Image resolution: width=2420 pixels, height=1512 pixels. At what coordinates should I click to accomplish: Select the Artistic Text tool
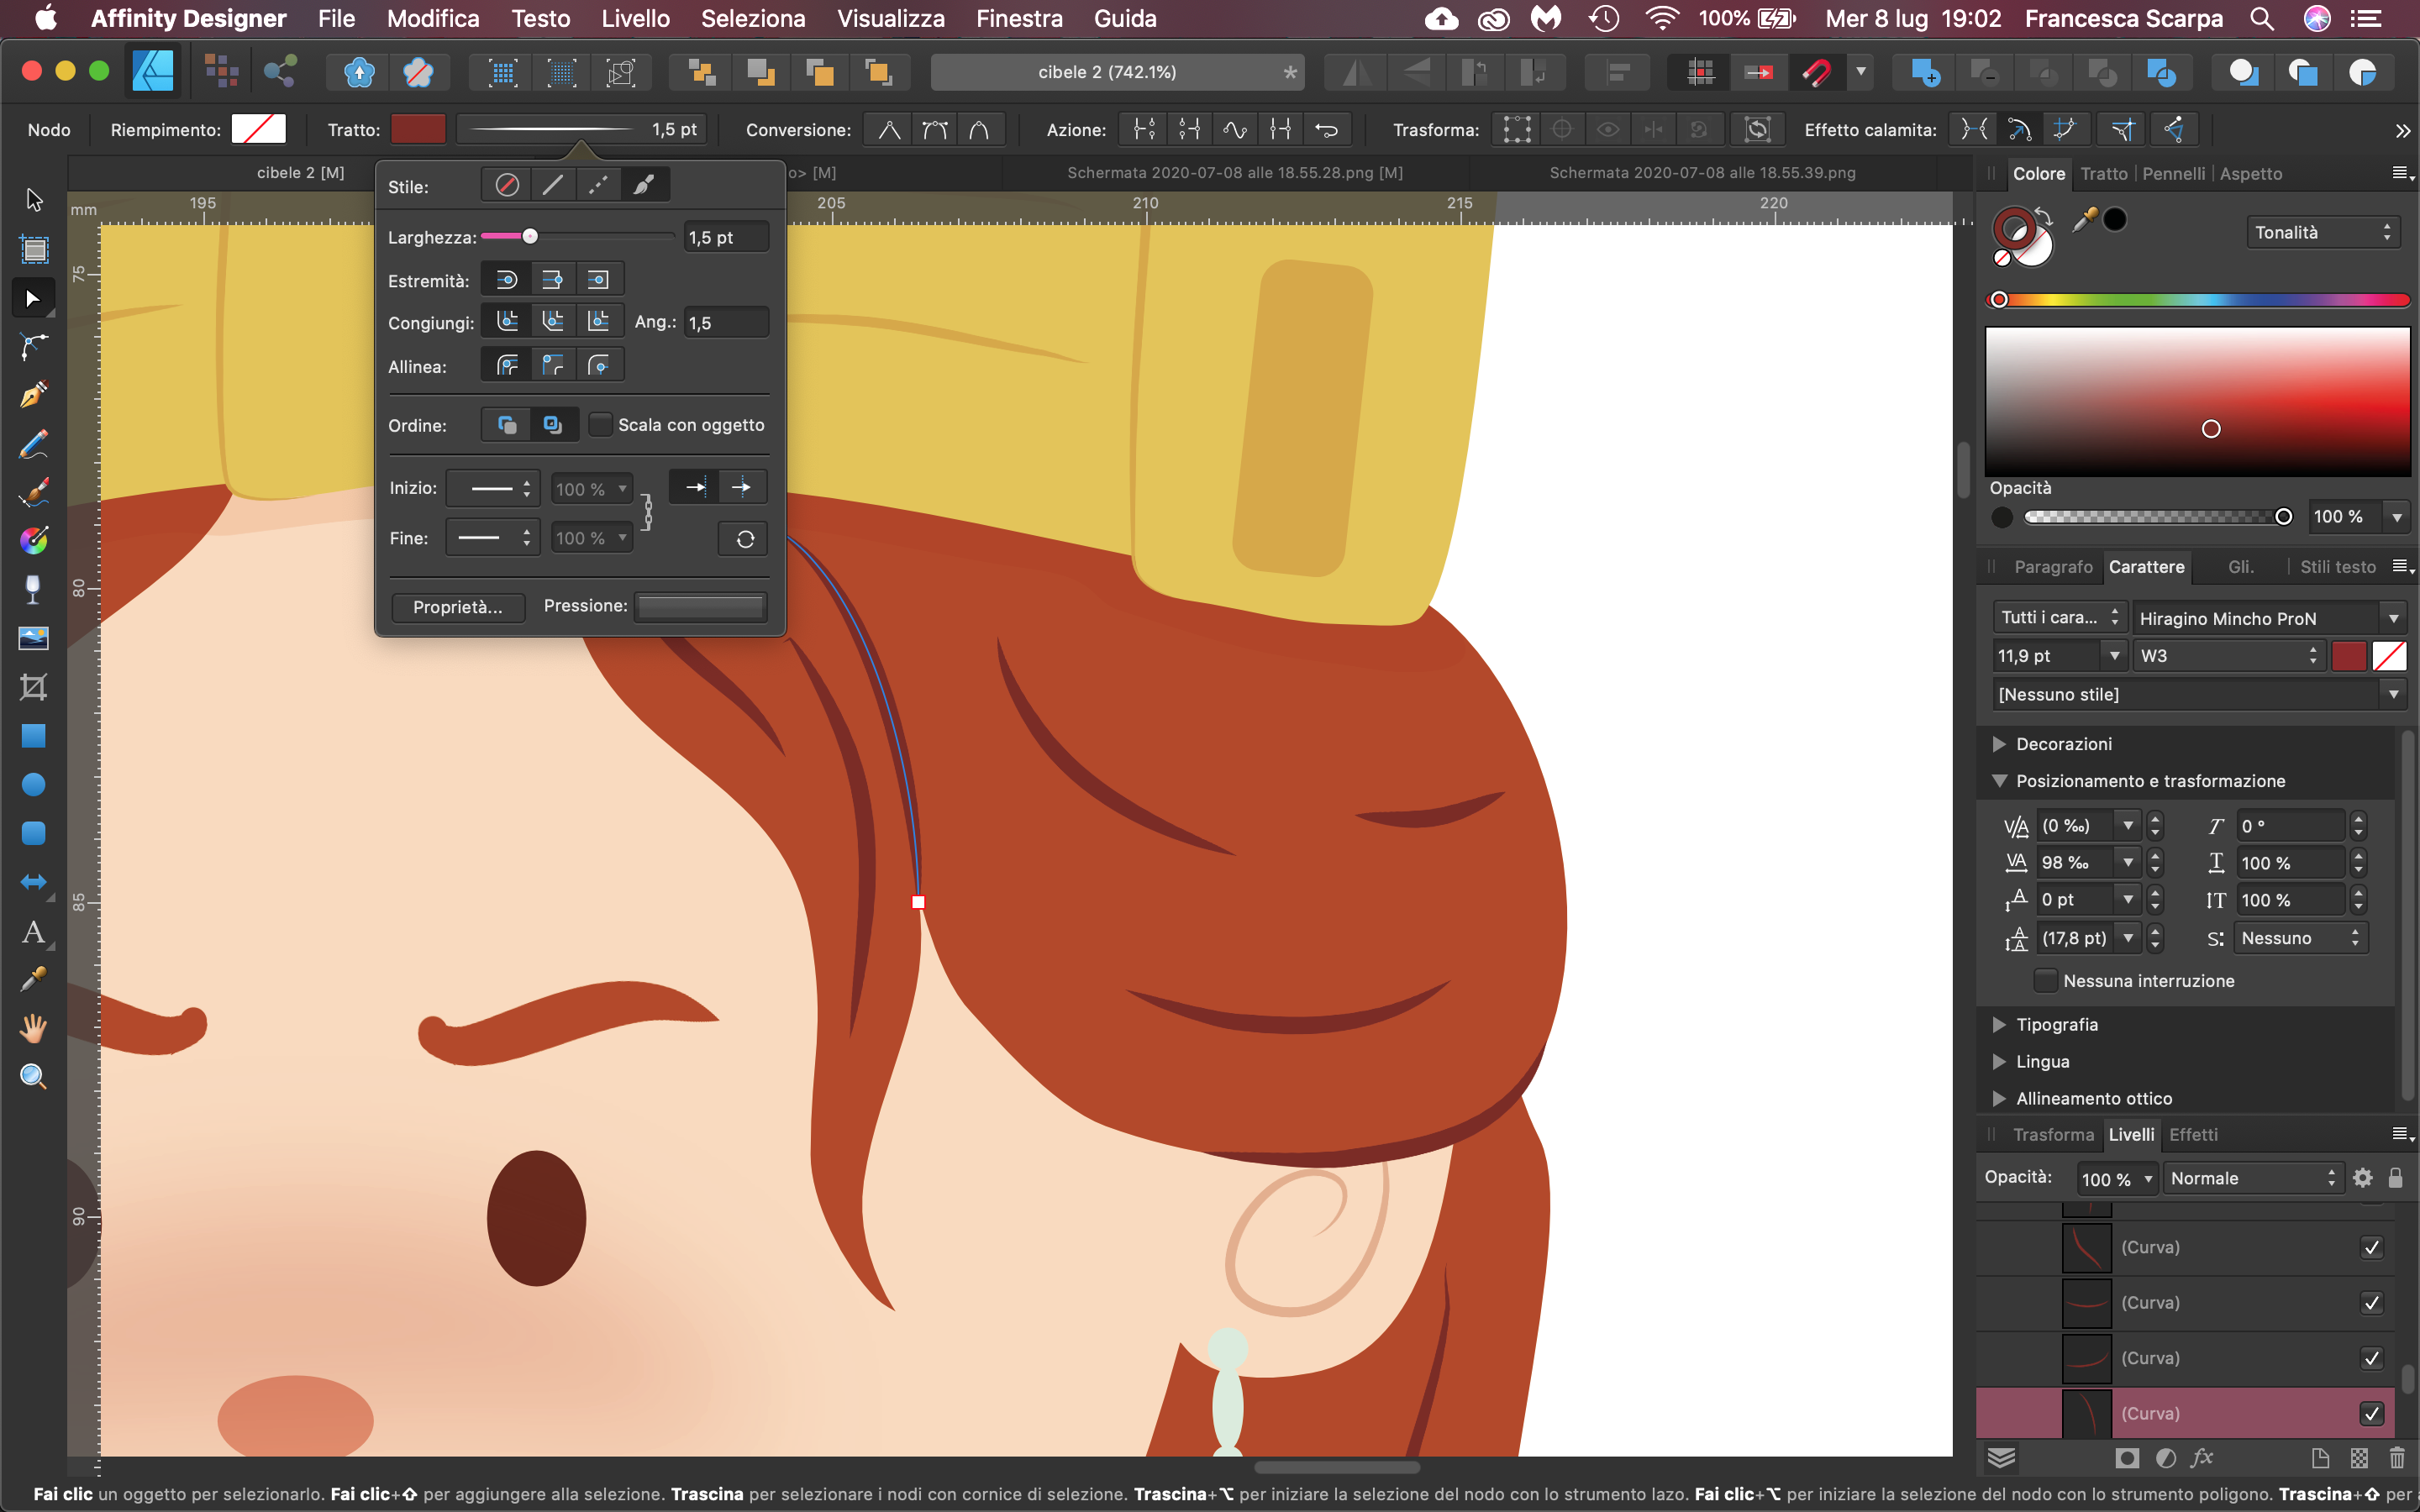coord(33,932)
